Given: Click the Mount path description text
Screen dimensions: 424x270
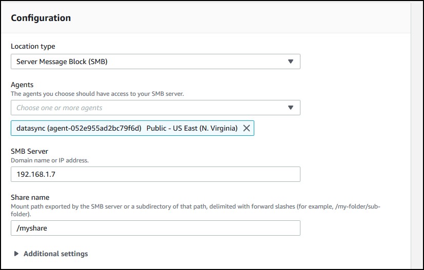Looking at the screenshot, I should click(x=195, y=210).
